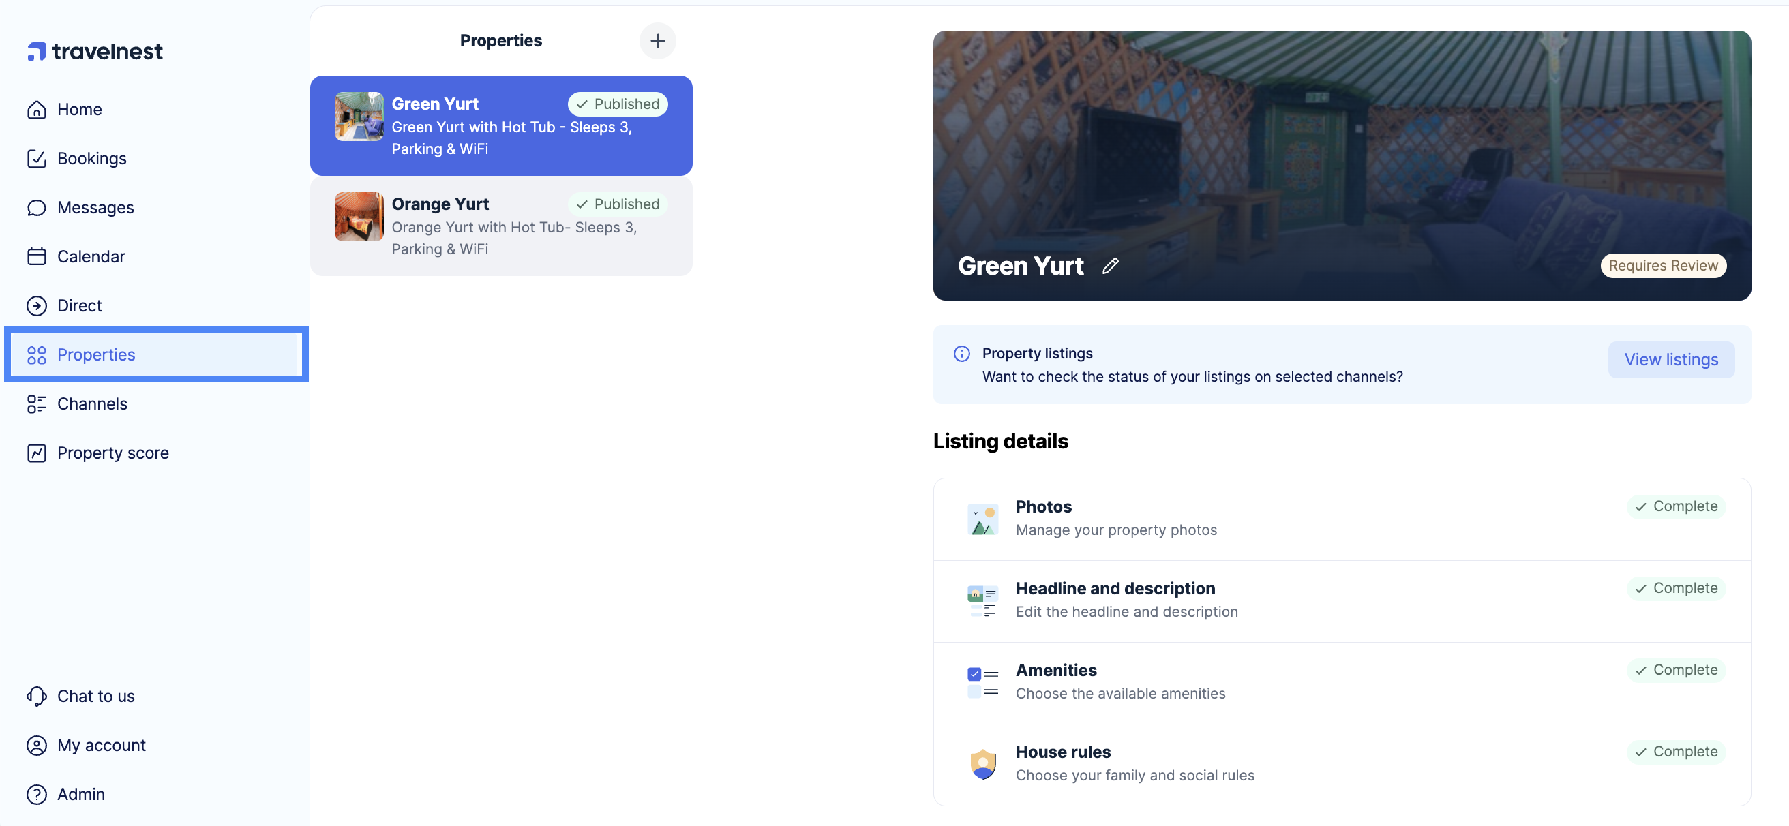Open the Photos listing detail row

[1340, 519]
